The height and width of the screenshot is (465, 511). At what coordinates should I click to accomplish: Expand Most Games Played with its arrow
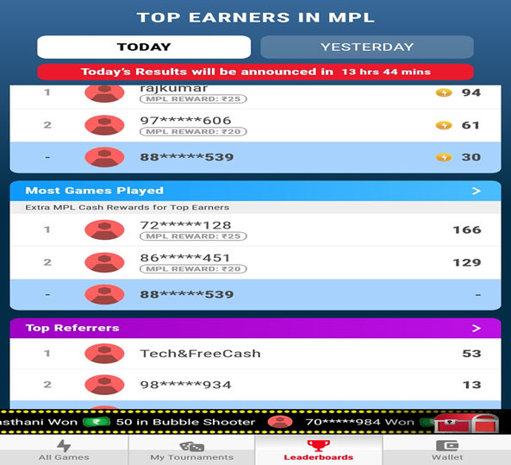477,191
